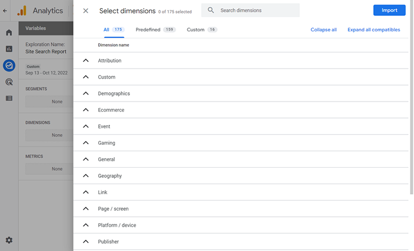Screen dimensions: 414x251
Task: Select the Link row label
Action: click(x=102, y=192)
